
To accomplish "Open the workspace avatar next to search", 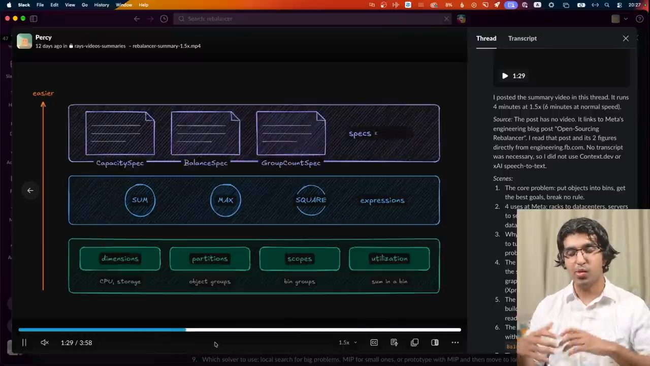I will [461, 19].
